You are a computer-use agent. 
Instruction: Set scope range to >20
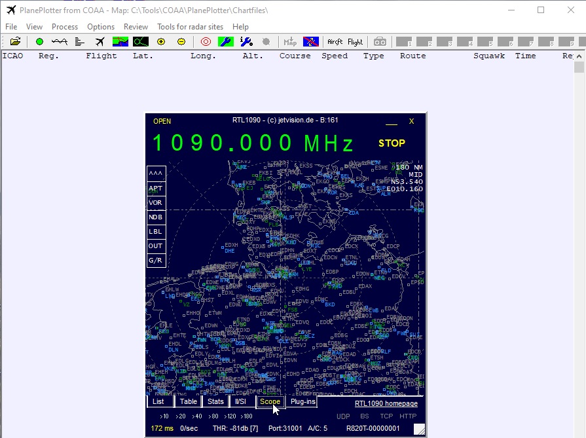(181, 416)
